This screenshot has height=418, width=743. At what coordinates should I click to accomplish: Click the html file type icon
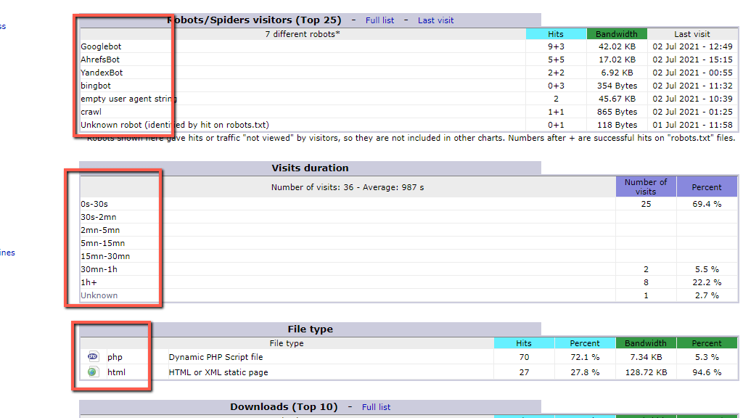(x=93, y=372)
